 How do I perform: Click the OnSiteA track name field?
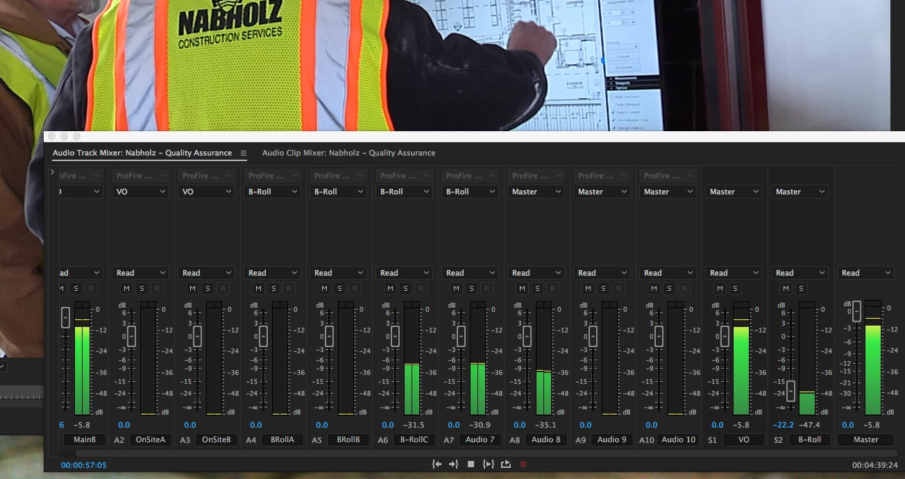(151, 439)
